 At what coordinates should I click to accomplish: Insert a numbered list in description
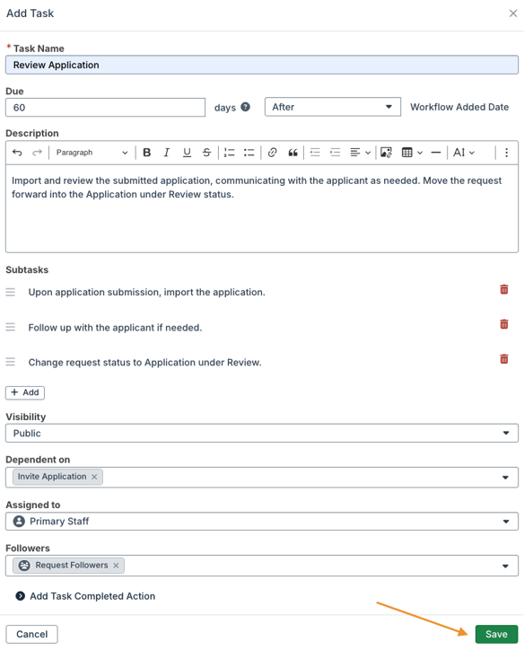click(x=229, y=153)
